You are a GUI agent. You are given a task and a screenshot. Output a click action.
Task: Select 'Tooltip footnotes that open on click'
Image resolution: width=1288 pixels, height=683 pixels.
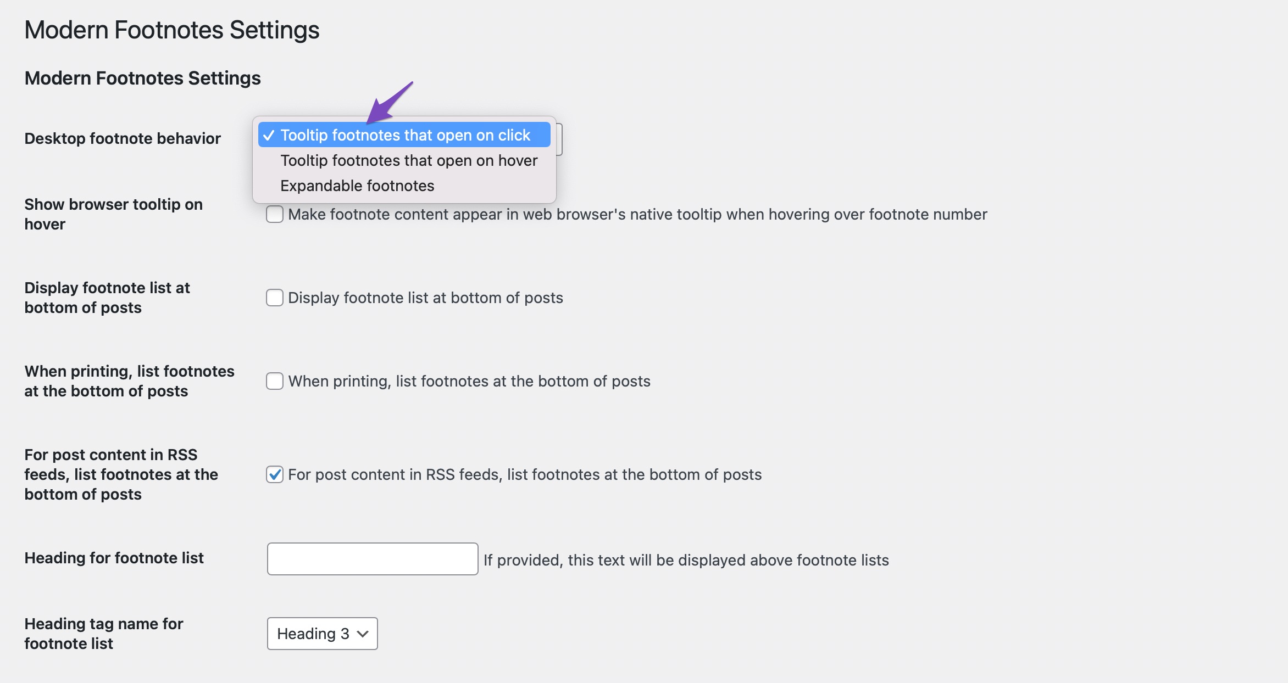406,134
